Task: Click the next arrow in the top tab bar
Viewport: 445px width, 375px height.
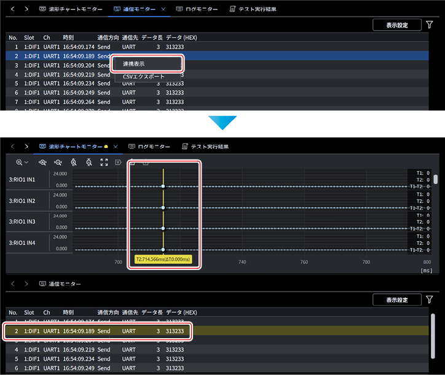Action: coord(26,9)
